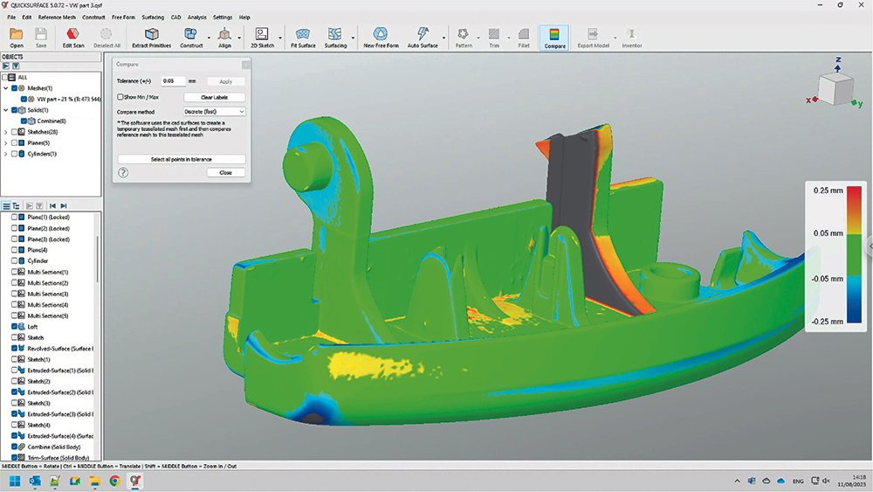873x492 pixels.
Task: Uncheck the Loft feature checkbox
Action: (x=15, y=327)
